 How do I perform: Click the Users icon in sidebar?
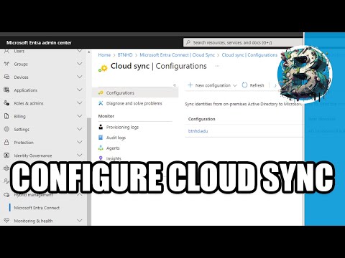tap(6, 51)
